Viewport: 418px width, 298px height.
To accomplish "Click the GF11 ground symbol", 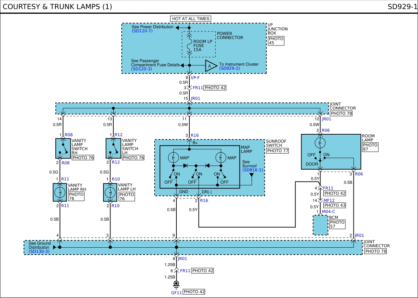I will point(176,284).
